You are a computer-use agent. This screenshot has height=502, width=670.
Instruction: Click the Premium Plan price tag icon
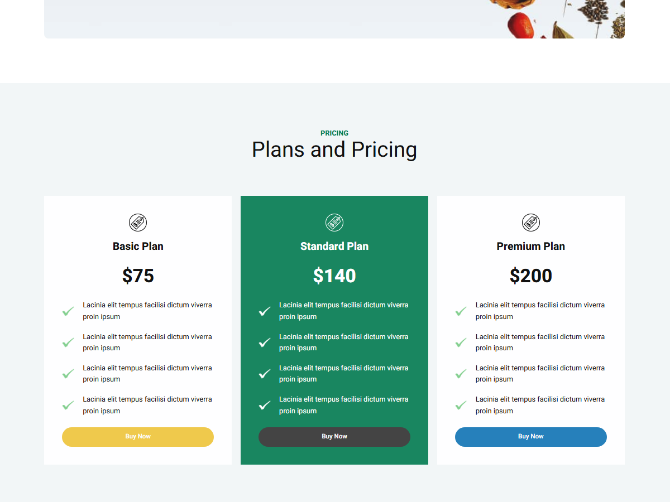click(x=531, y=223)
